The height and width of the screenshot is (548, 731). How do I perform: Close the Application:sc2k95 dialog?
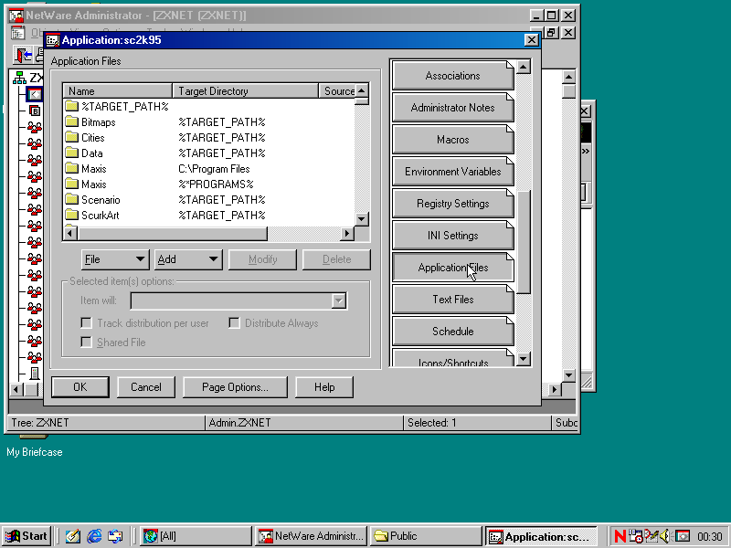[x=532, y=40]
